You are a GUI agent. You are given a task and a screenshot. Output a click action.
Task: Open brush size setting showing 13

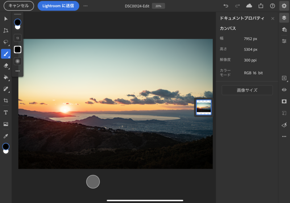click(x=17, y=38)
